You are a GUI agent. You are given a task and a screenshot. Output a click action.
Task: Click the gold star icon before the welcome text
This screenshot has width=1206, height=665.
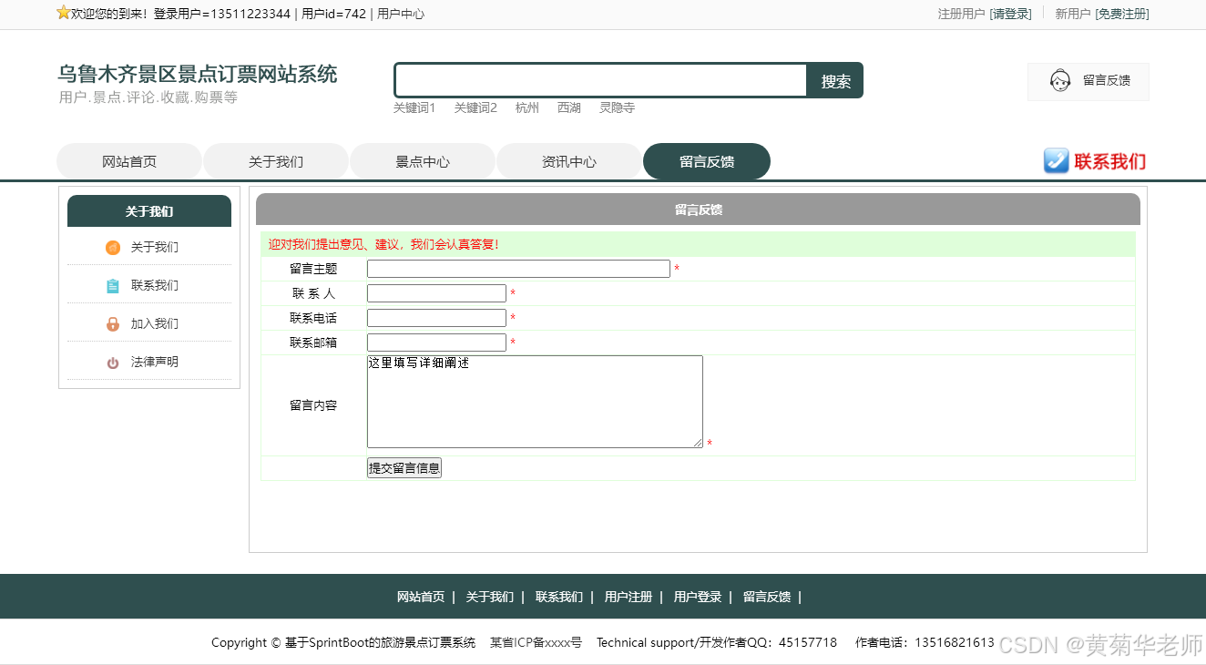point(64,13)
